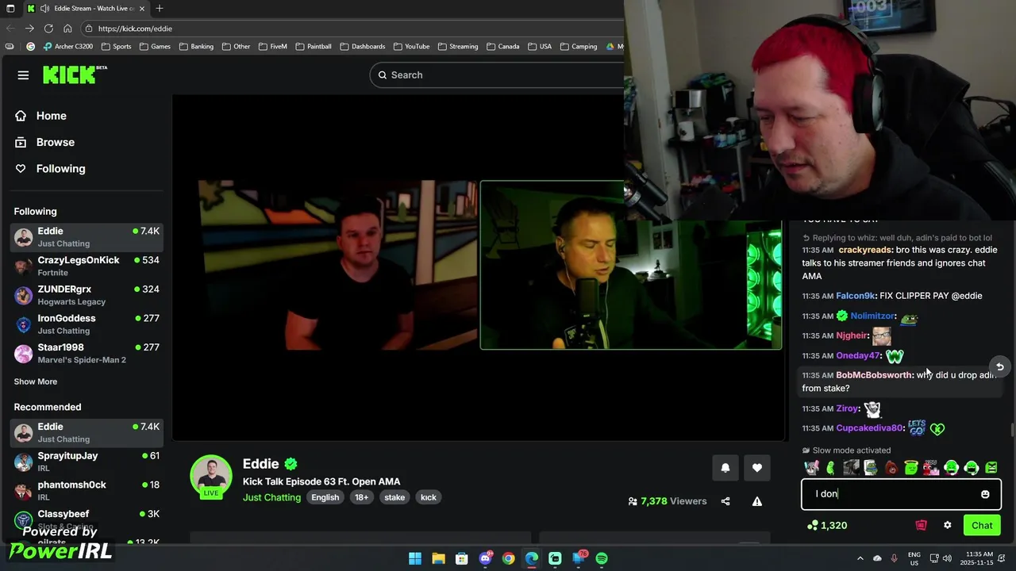
Task: Click the red chat cards icon
Action: pyautogui.click(x=921, y=525)
